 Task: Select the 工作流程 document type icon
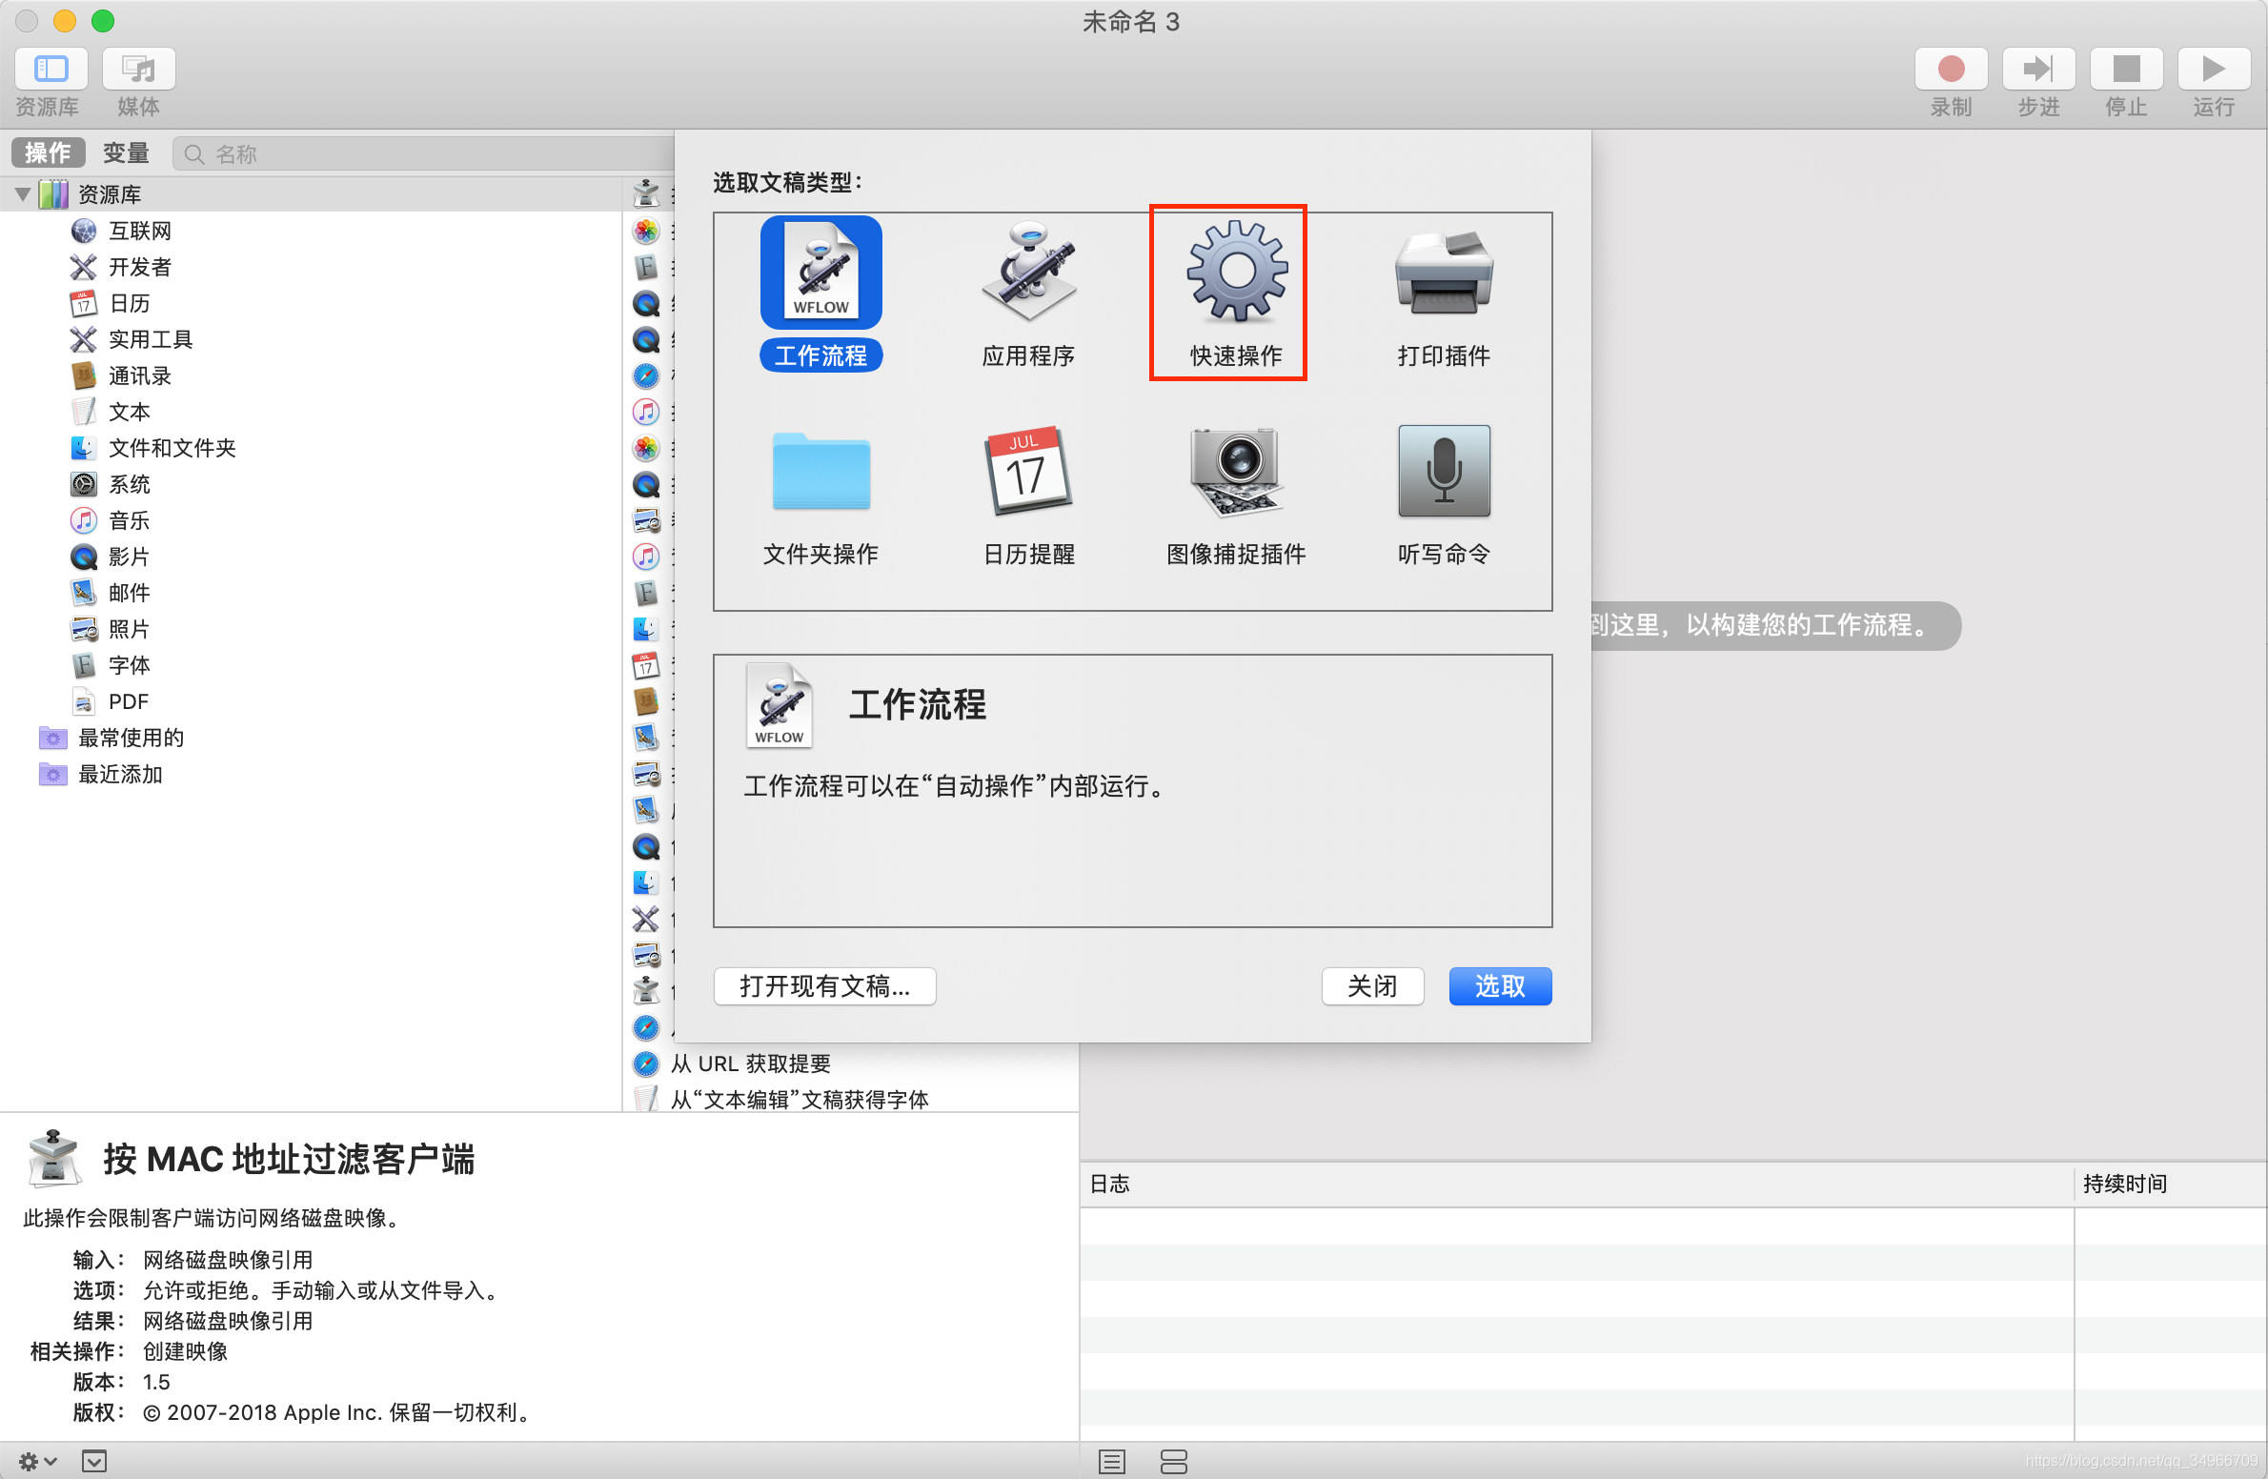coord(820,274)
